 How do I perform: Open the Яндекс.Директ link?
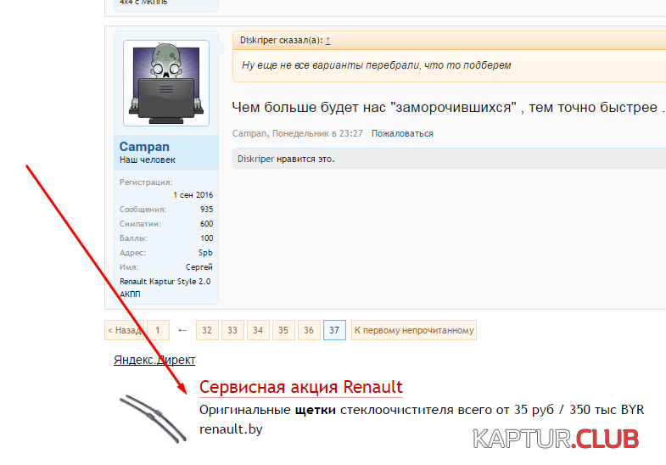click(x=154, y=360)
